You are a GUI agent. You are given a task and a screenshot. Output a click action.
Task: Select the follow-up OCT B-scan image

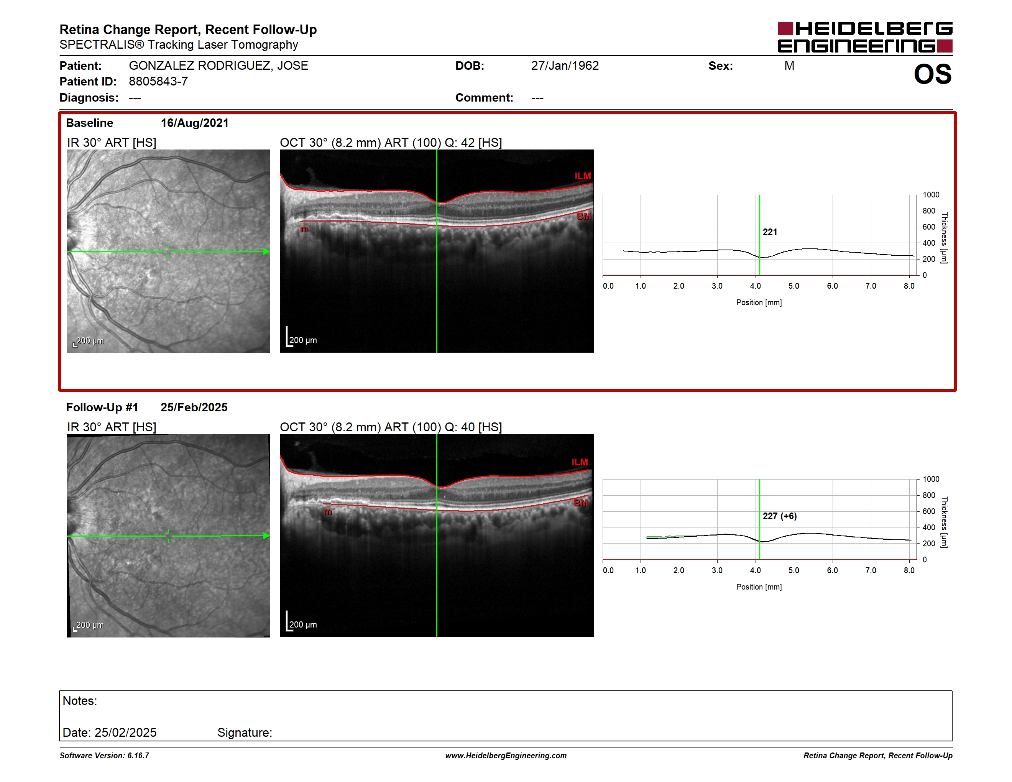coord(437,536)
